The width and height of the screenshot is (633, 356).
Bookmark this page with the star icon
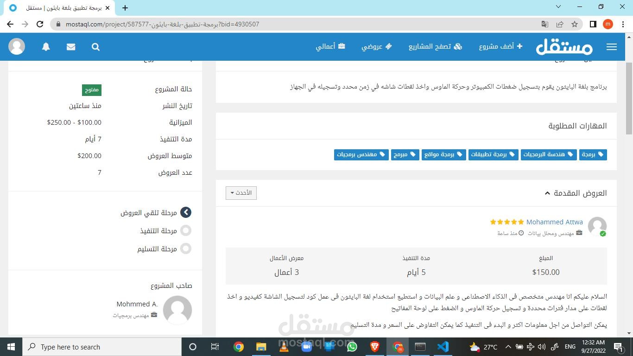click(x=575, y=24)
